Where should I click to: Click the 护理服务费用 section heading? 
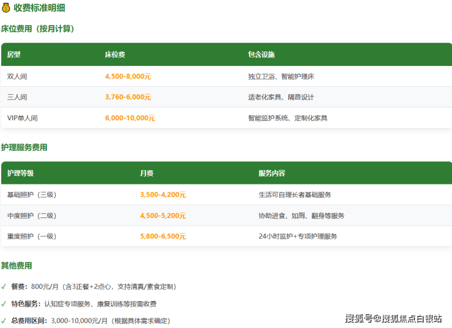pyautogui.click(x=24, y=148)
